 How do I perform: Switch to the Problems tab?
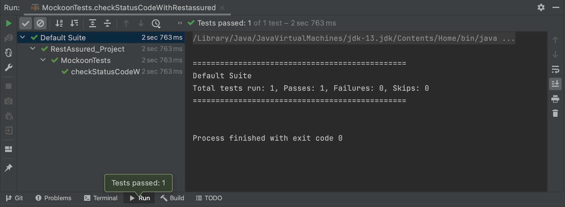53,198
